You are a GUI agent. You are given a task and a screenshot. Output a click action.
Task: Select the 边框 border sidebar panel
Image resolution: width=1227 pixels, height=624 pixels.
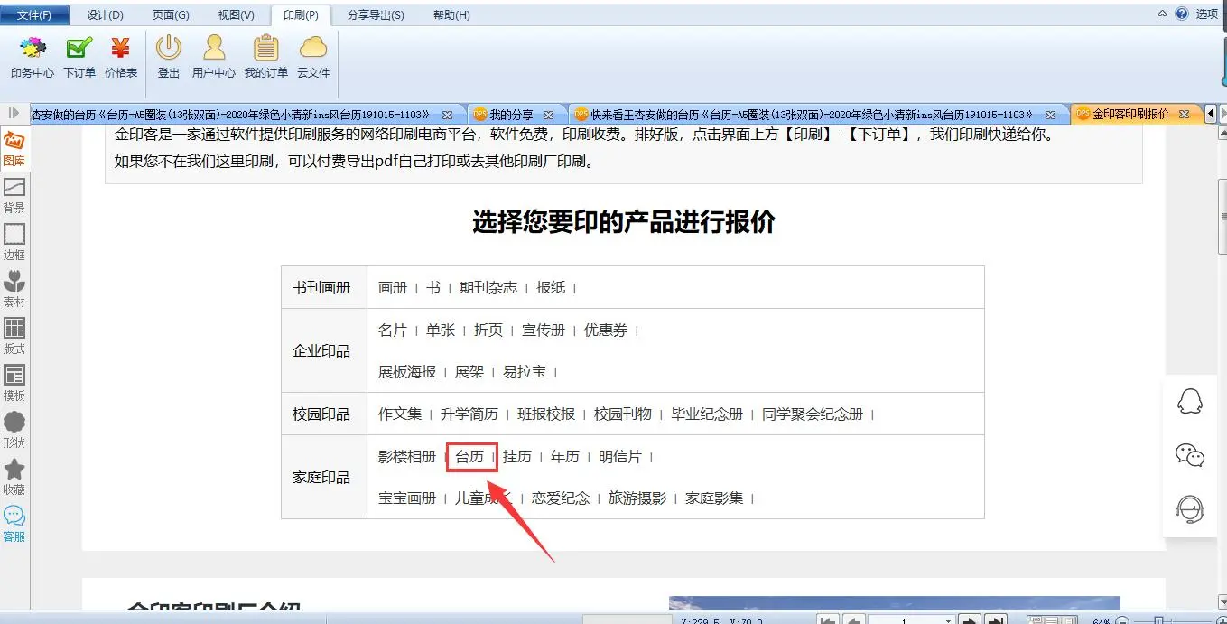14,243
